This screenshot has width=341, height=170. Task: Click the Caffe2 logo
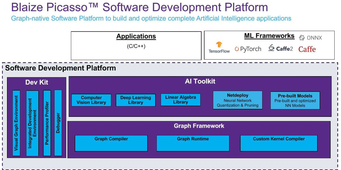click(280, 48)
